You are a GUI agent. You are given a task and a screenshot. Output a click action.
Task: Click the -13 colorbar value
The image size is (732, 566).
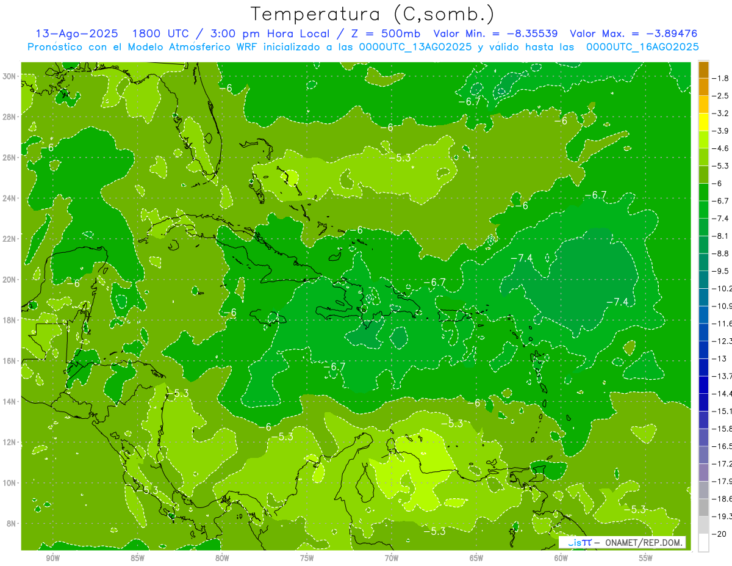tap(719, 358)
